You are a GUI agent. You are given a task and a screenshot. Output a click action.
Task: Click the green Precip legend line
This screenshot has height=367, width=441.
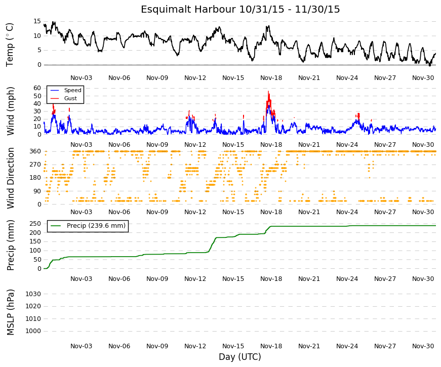(x=56, y=226)
